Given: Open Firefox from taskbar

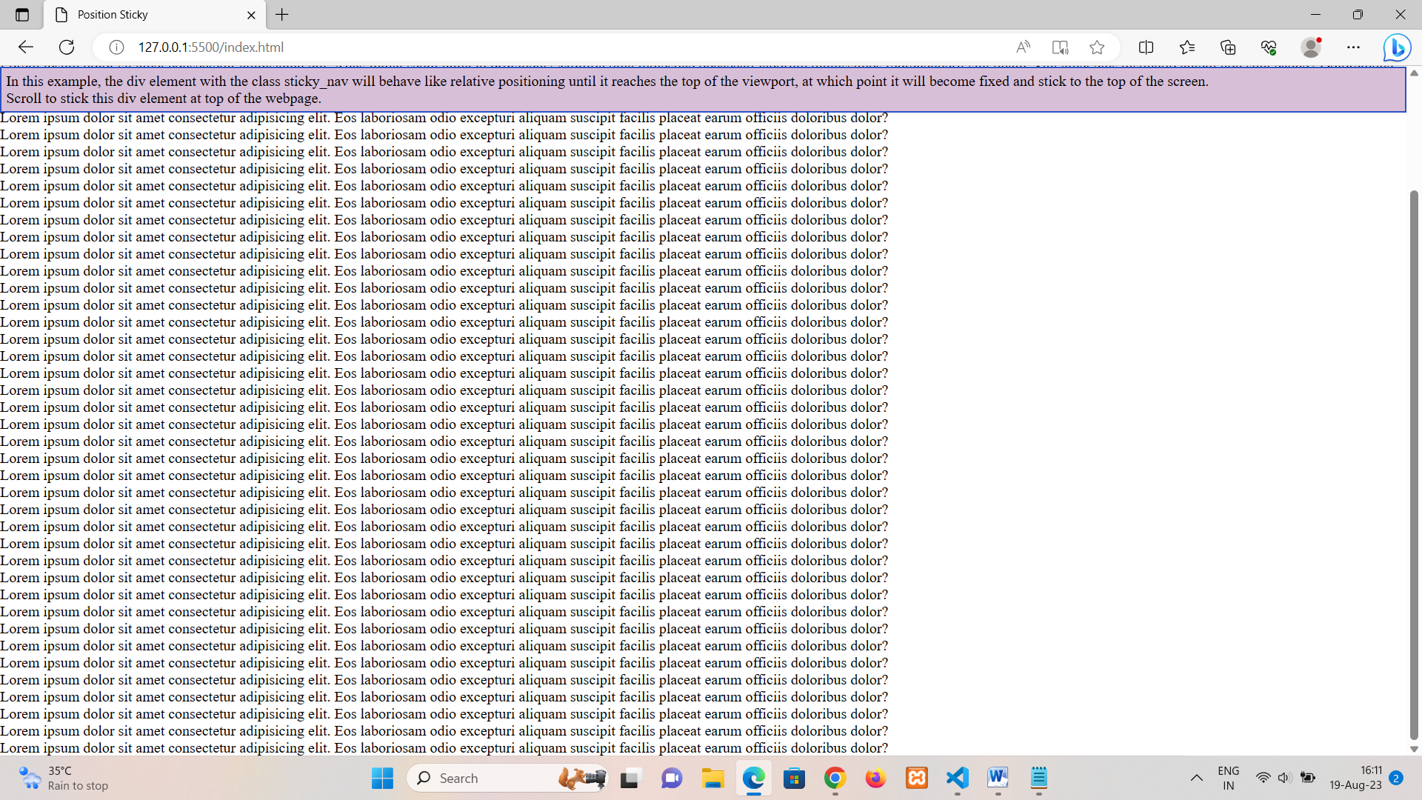Looking at the screenshot, I should (x=875, y=779).
